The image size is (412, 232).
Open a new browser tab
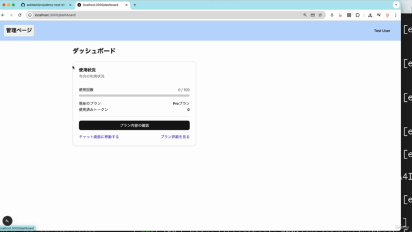coord(135,5)
